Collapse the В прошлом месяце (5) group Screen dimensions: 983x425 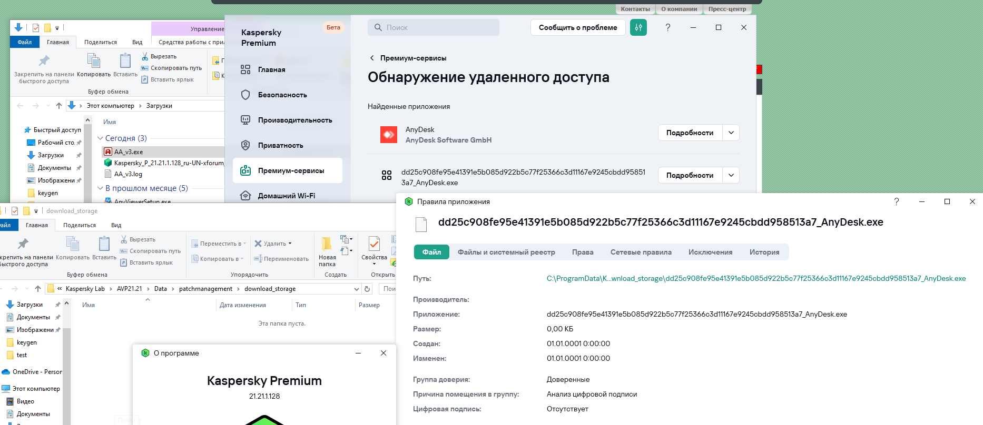coord(101,188)
